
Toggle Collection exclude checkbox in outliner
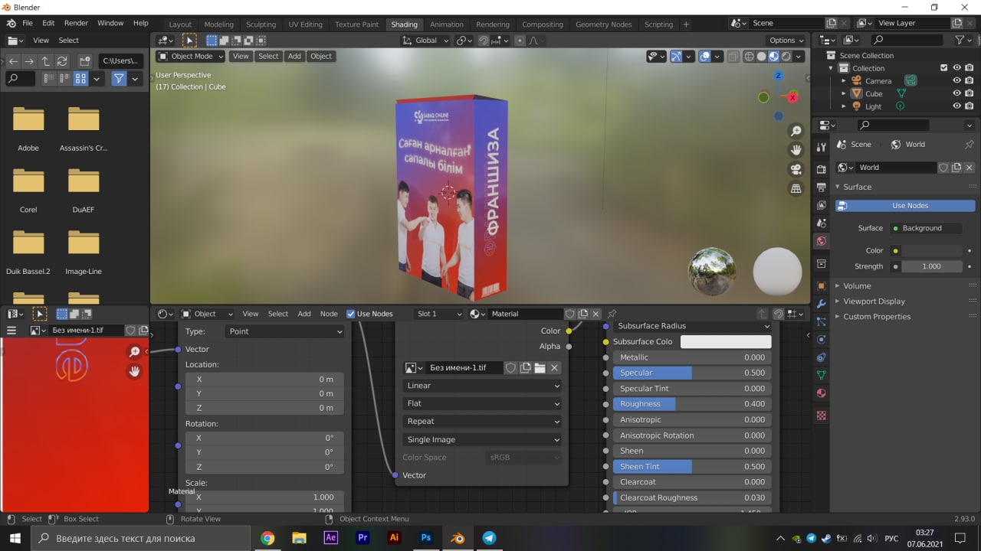pyautogui.click(x=944, y=68)
